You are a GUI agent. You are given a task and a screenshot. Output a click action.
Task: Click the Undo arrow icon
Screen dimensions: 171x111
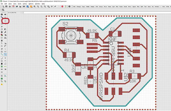[x=55, y=7]
